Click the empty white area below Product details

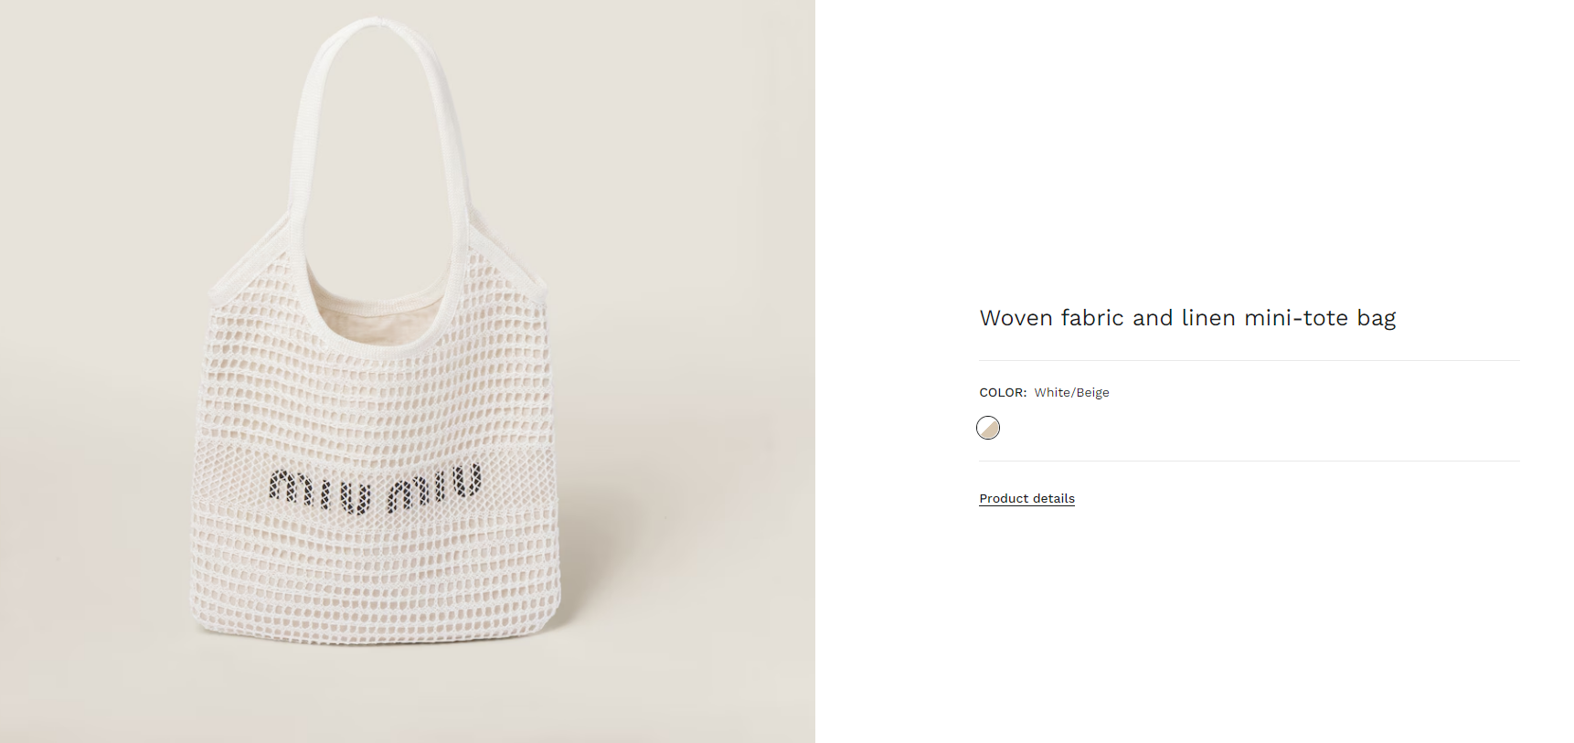(1249, 621)
